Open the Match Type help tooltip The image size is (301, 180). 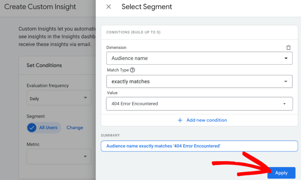click(132, 70)
